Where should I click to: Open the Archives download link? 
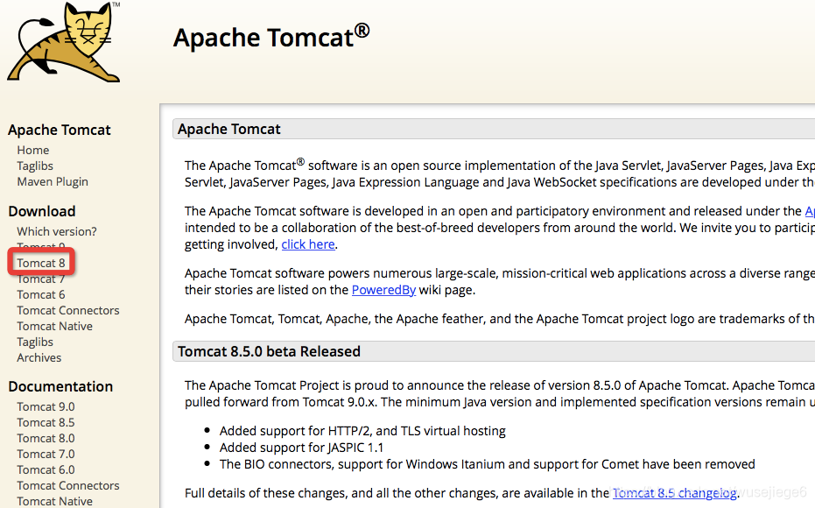tap(39, 357)
